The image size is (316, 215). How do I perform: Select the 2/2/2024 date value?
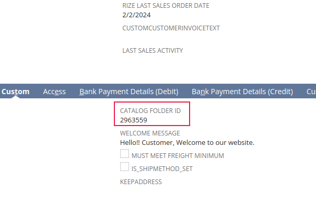pos(136,15)
